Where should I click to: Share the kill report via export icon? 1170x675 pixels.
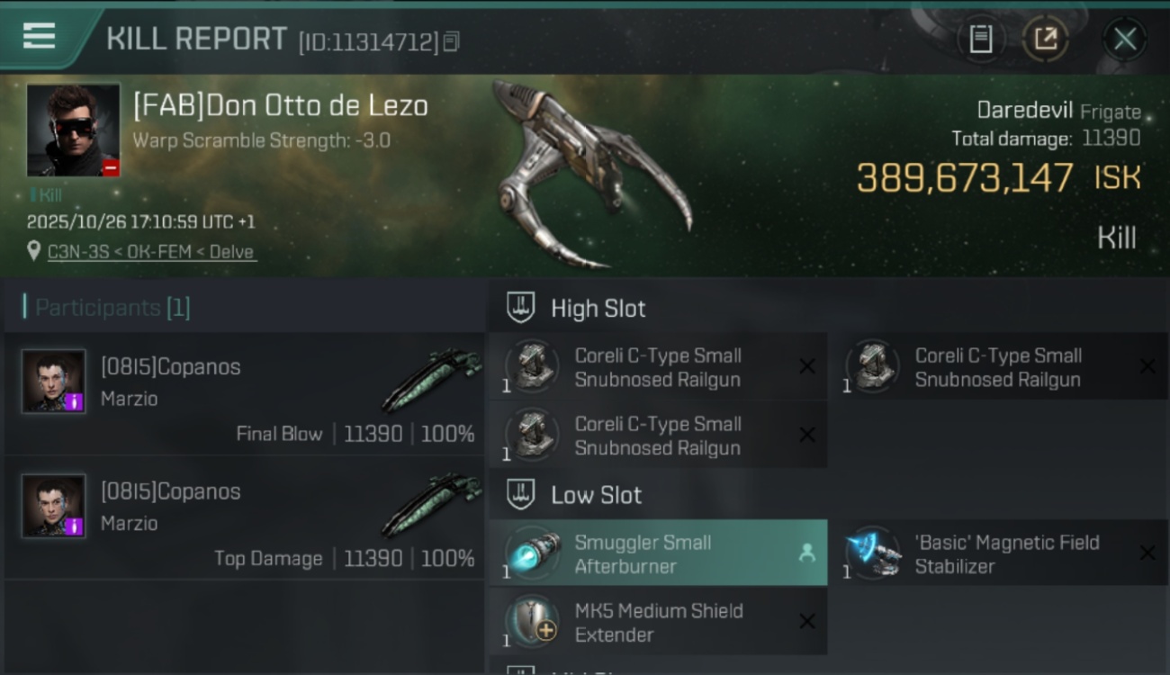tap(1045, 39)
